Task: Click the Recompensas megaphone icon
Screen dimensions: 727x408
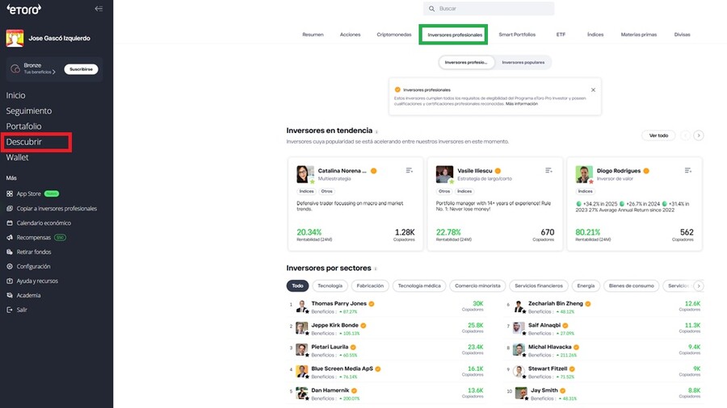Action: coord(10,237)
